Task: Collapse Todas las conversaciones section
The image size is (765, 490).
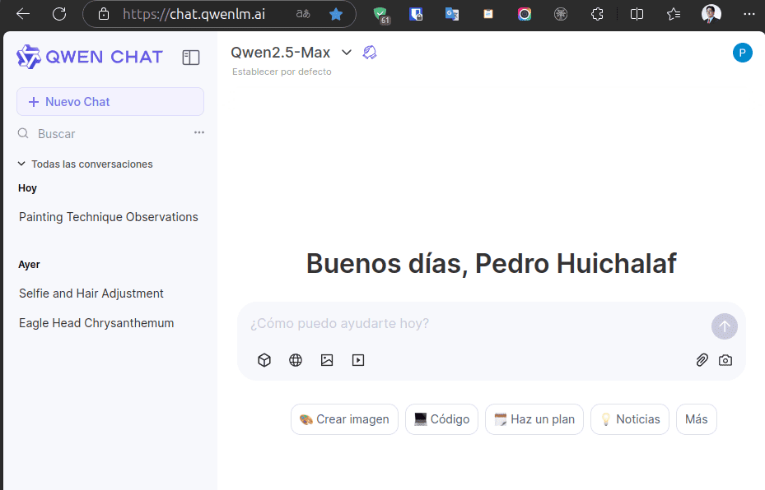Action: click(x=86, y=164)
